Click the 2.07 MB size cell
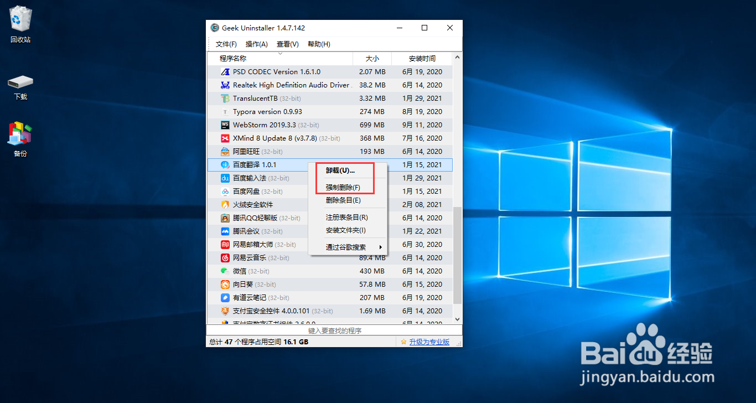The image size is (756, 403). [372, 72]
